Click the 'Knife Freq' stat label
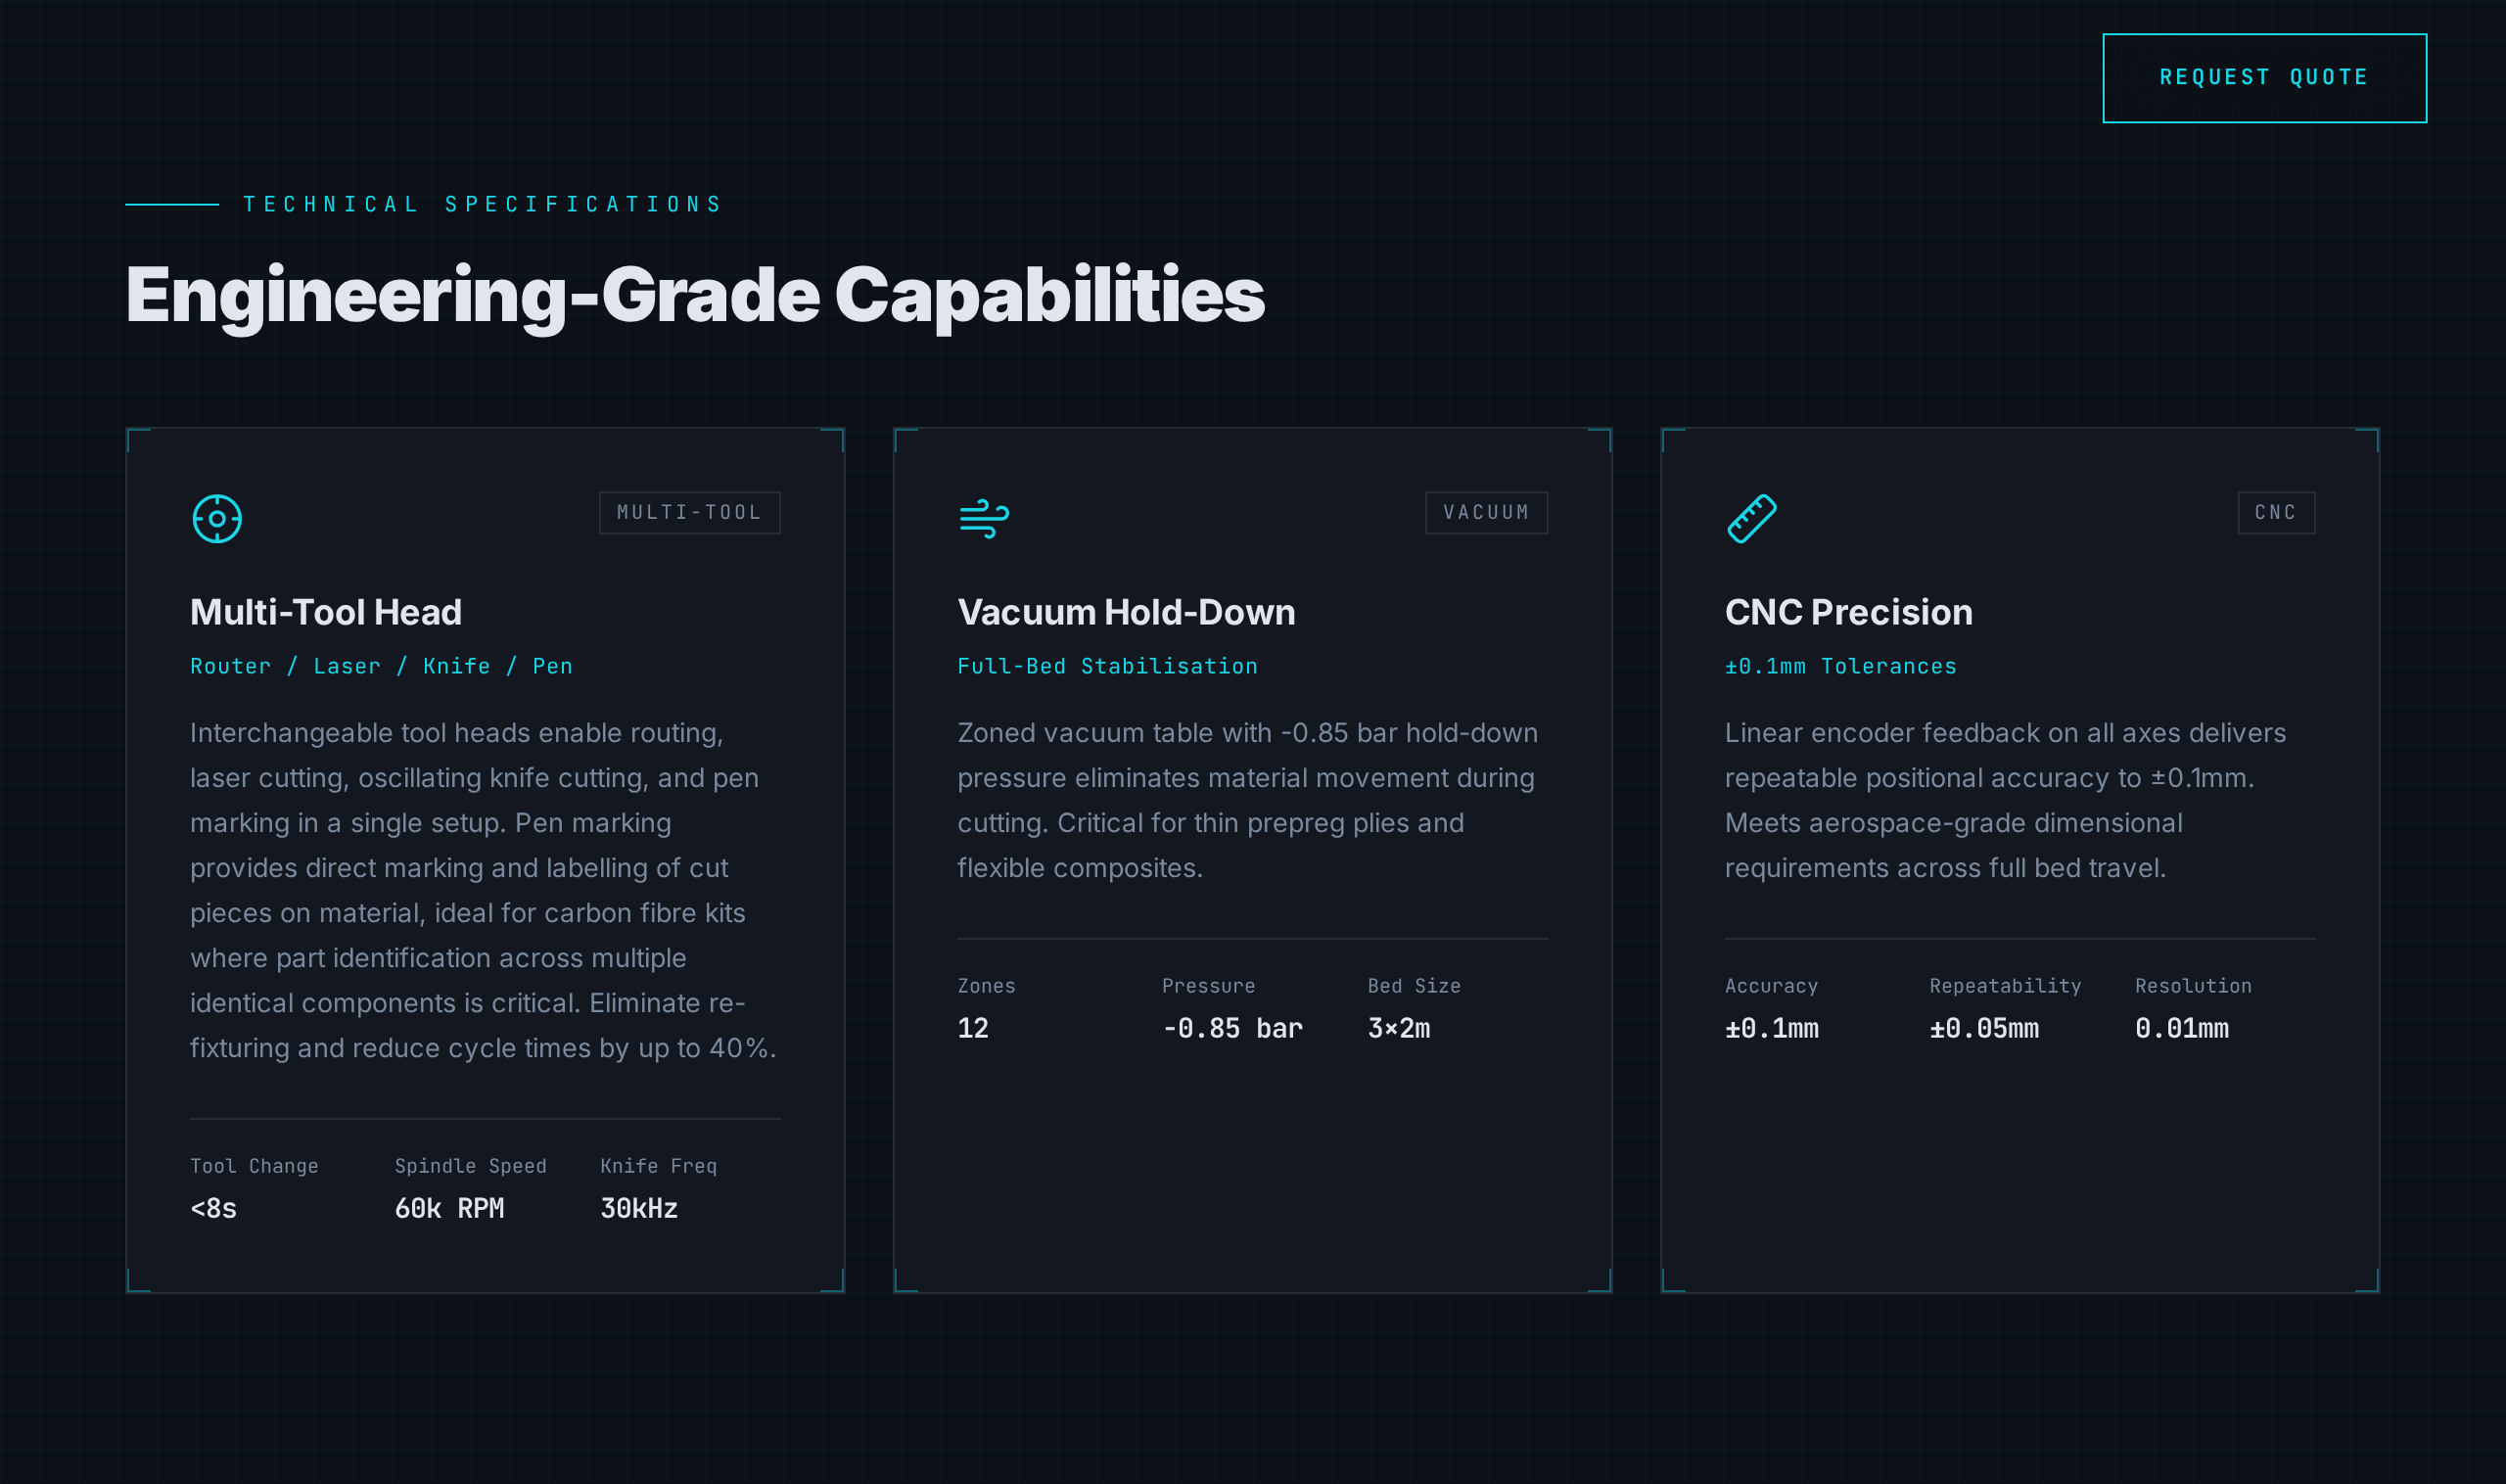This screenshot has width=2506, height=1484. tap(658, 1166)
